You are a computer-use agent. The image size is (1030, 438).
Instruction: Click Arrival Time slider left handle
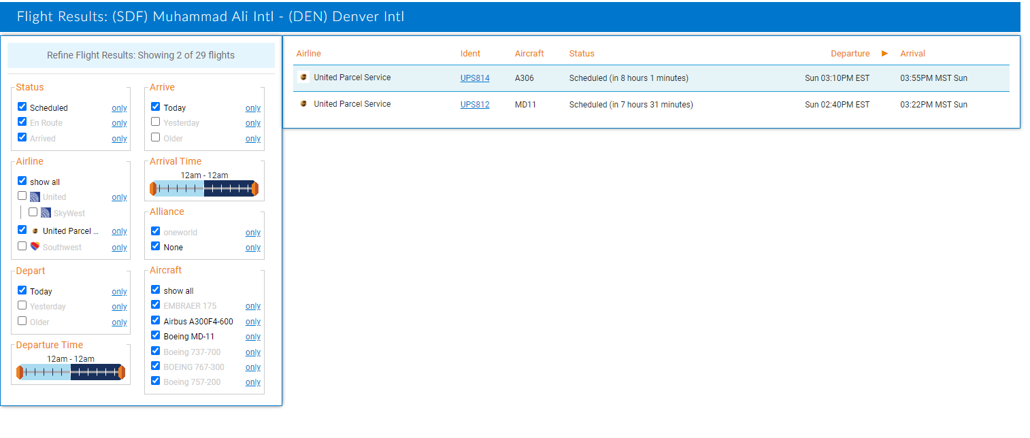tap(154, 188)
